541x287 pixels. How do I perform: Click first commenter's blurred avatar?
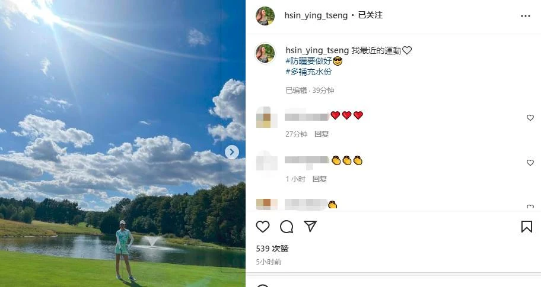pos(266,117)
